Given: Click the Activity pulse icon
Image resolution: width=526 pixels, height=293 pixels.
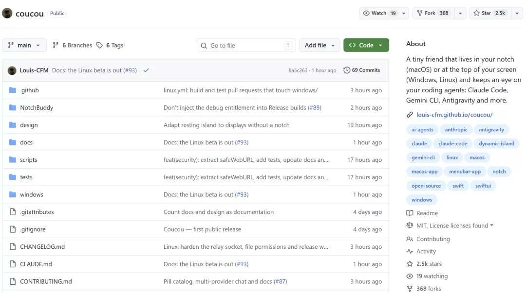Looking at the screenshot, I should coord(410,251).
